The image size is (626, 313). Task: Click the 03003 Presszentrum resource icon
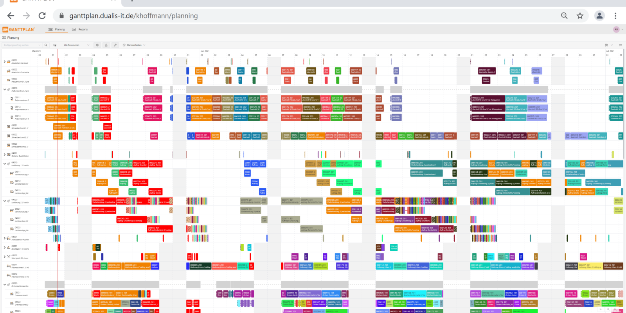[9, 80]
